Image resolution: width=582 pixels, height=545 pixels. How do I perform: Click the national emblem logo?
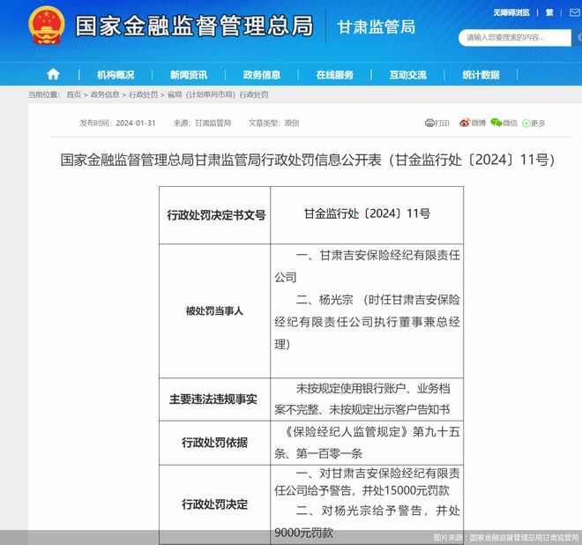46,26
